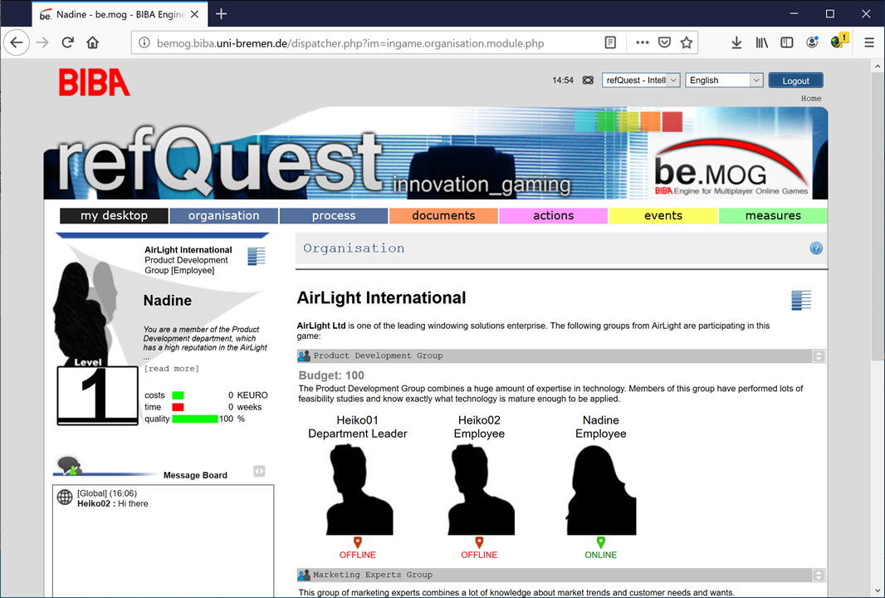Open the browser home page
This screenshot has height=598, width=885.
coord(92,43)
